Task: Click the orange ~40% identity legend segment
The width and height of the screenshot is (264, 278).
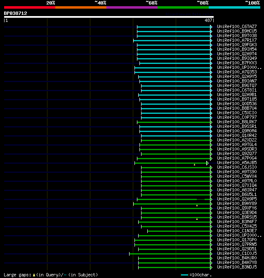Action: tap(81, 7)
